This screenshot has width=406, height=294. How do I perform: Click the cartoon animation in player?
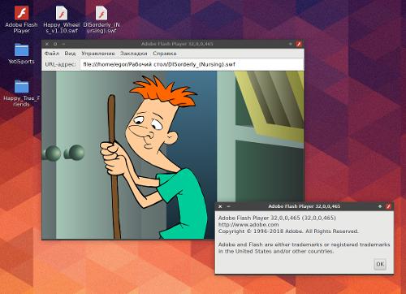[173, 155]
